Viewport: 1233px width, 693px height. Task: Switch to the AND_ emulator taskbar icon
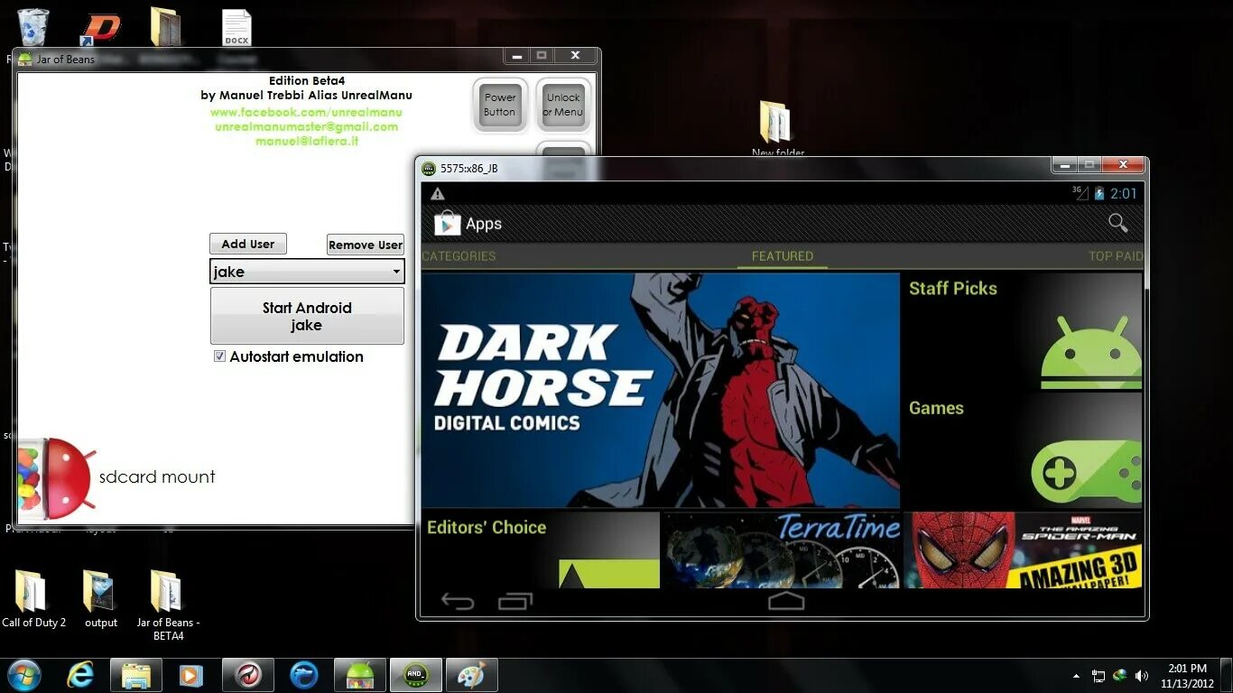pyautogui.click(x=416, y=675)
